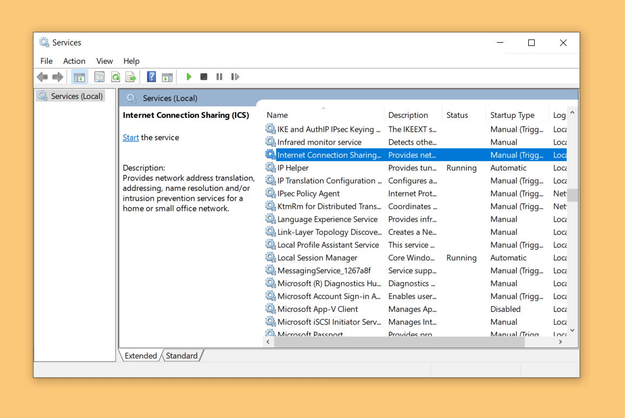Click gear icon beside IPsec Policy Agent

tap(271, 193)
